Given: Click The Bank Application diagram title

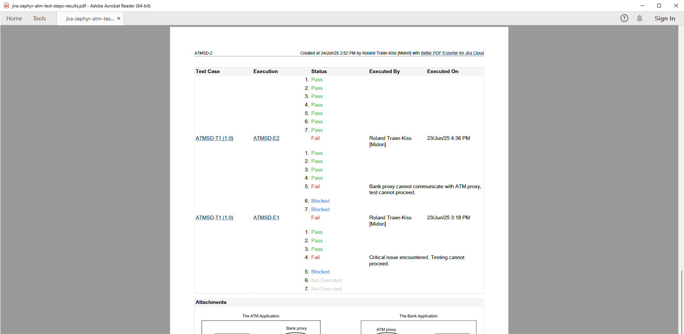Looking at the screenshot, I should pos(418,316).
